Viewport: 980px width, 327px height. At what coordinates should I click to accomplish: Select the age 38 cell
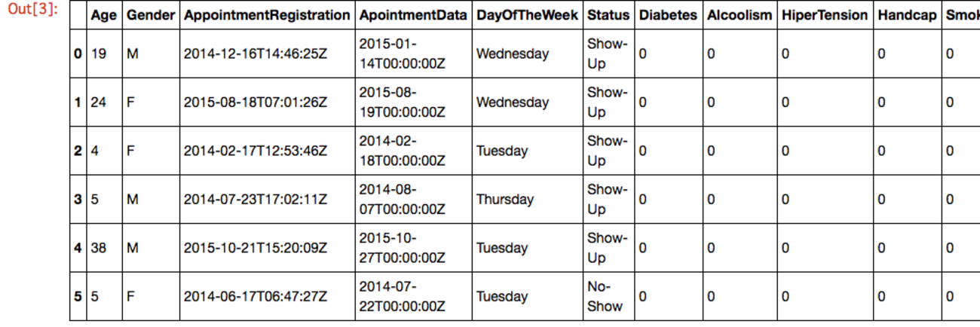tap(99, 248)
